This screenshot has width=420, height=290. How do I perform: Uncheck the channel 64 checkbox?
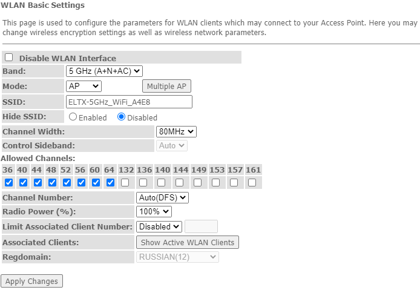coord(110,182)
